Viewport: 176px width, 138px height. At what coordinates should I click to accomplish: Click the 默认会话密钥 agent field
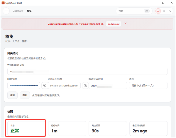coord(108,86)
